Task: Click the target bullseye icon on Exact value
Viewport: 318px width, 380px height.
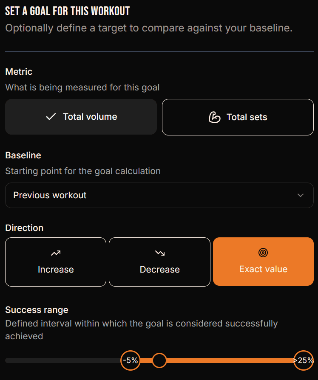Action: 263,252
